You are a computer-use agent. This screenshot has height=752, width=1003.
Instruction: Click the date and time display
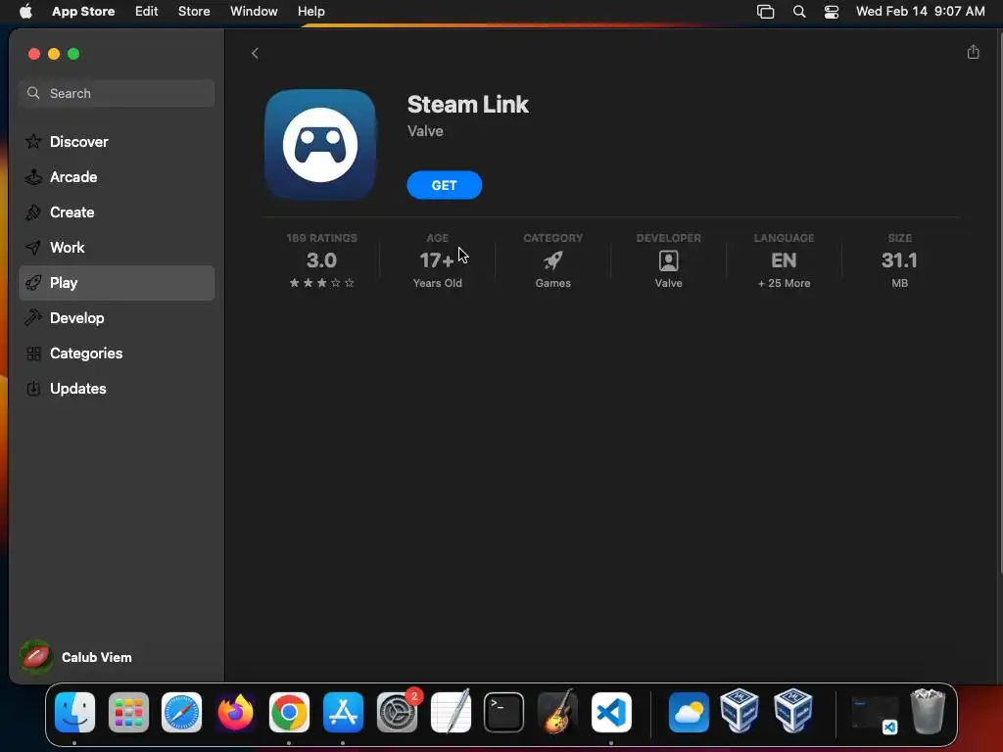[920, 11]
